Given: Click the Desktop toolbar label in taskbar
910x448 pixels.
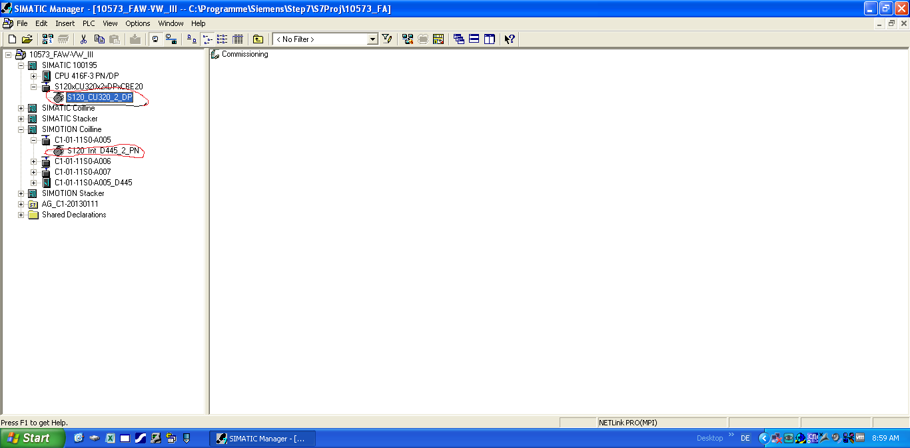Looking at the screenshot, I should [709, 438].
